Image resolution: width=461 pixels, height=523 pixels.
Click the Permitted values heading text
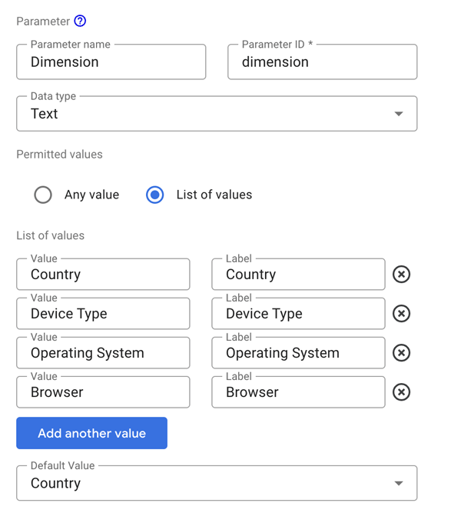(60, 155)
